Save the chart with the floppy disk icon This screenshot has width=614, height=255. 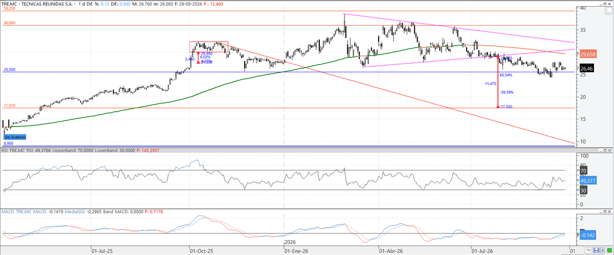596,250
